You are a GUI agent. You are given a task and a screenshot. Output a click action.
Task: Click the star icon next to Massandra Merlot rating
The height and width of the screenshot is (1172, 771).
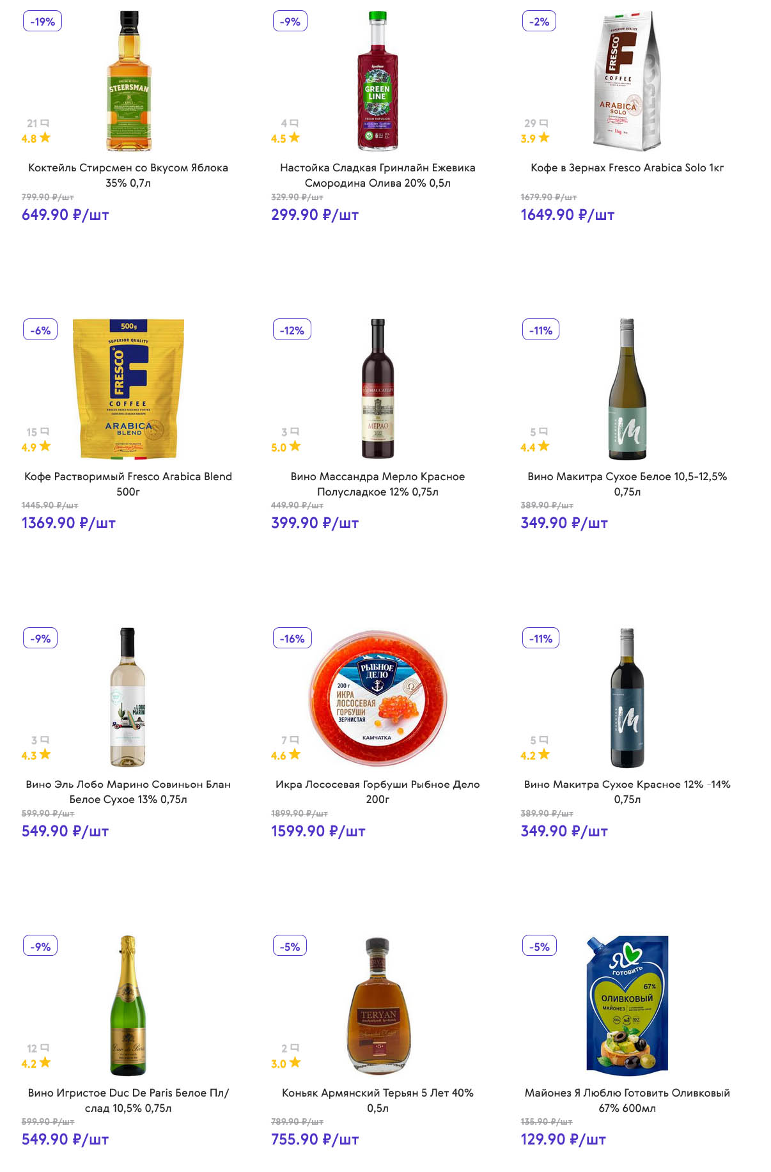(295, 446)
